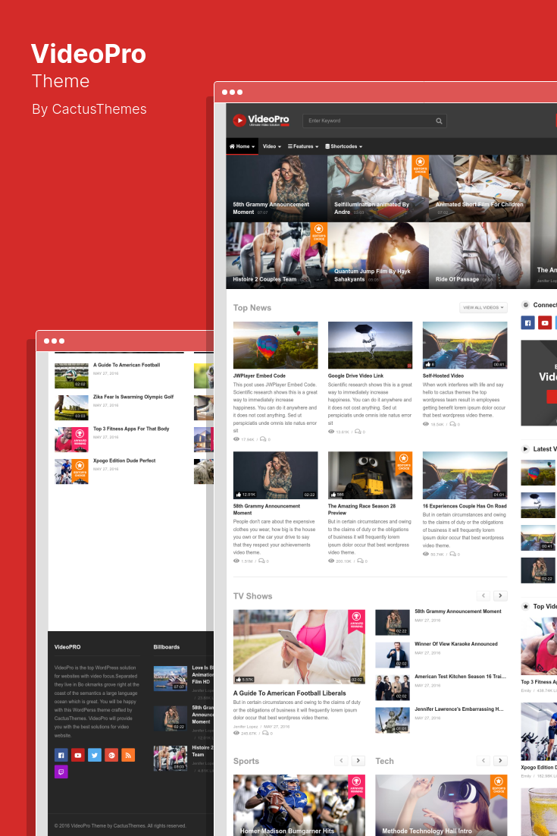Viewport: 557px width, 836px height.
Task: Go to next Tech items
Action: coord(501,761)
